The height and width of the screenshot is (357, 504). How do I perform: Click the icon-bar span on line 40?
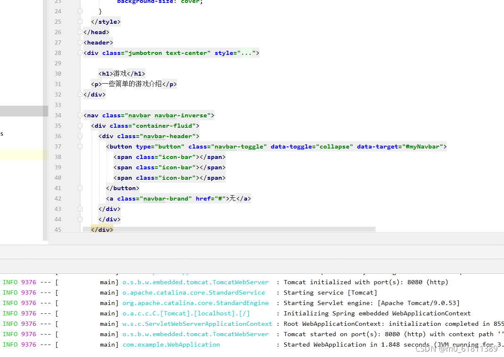(170, 178)
